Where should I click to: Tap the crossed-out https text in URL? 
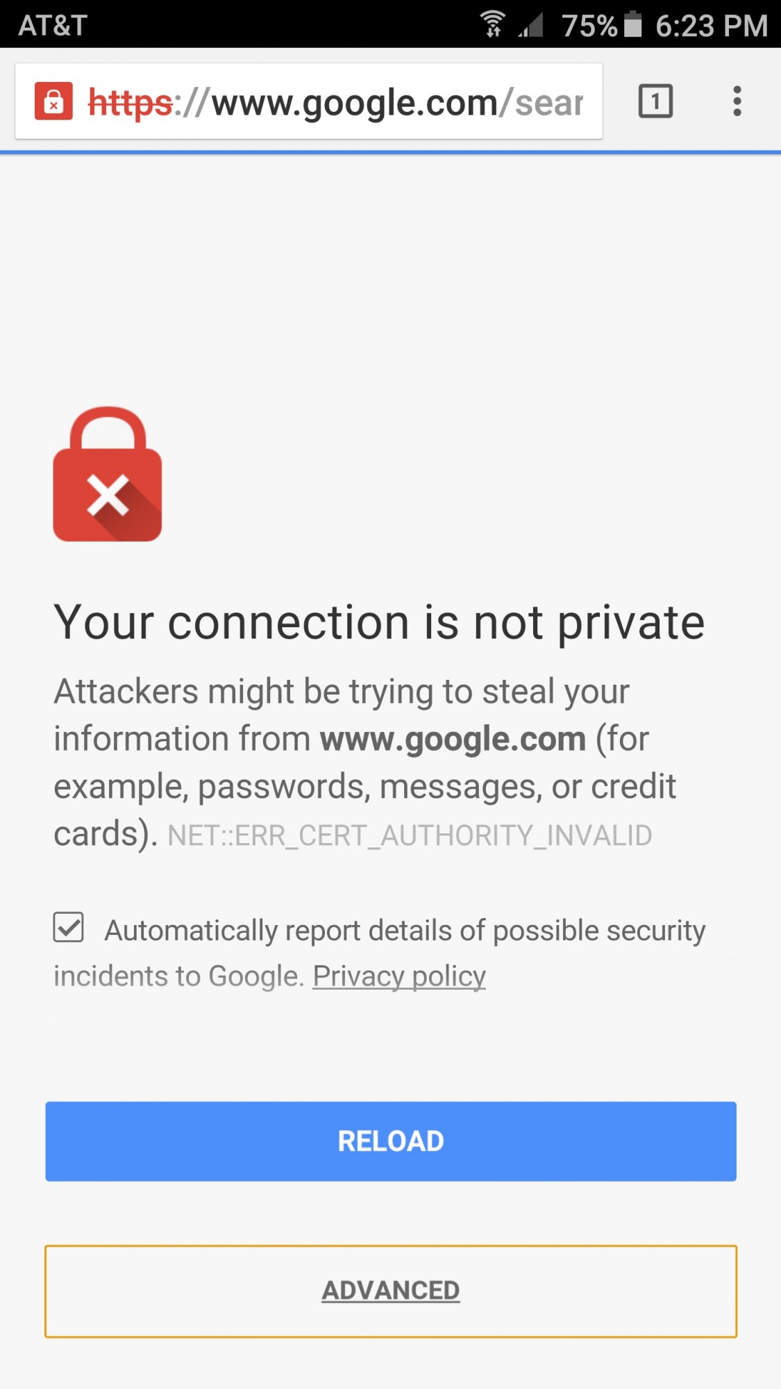point(131,103)
